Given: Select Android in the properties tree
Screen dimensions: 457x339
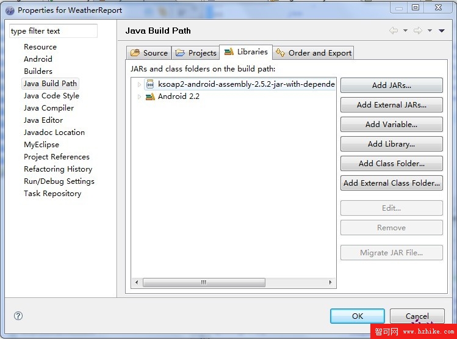Looking at the screenshot, I should pos(38,59).
